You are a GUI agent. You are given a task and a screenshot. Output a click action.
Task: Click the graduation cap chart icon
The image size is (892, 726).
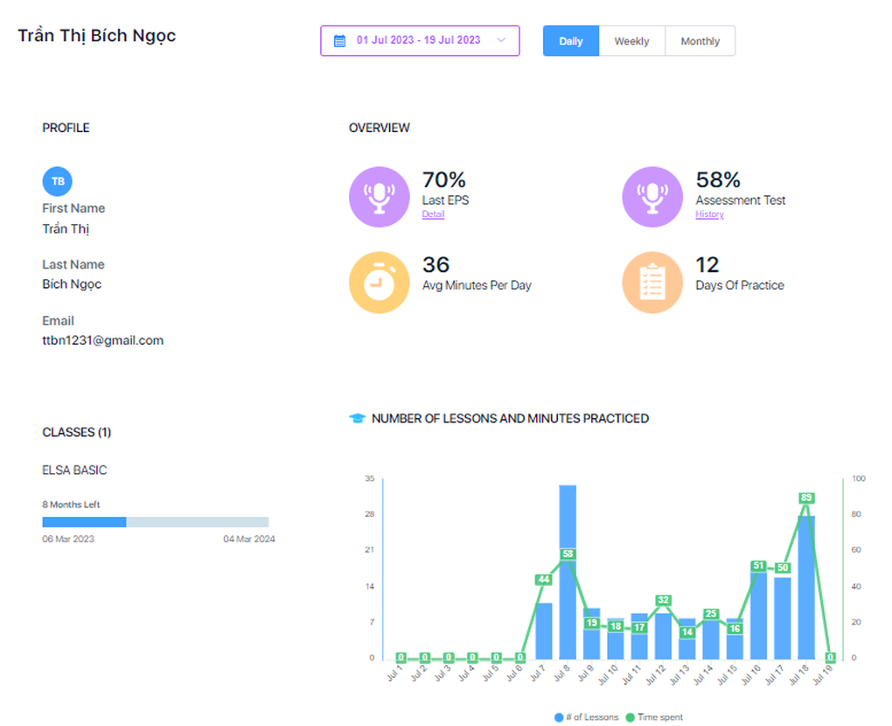click(x=357, y=419)
